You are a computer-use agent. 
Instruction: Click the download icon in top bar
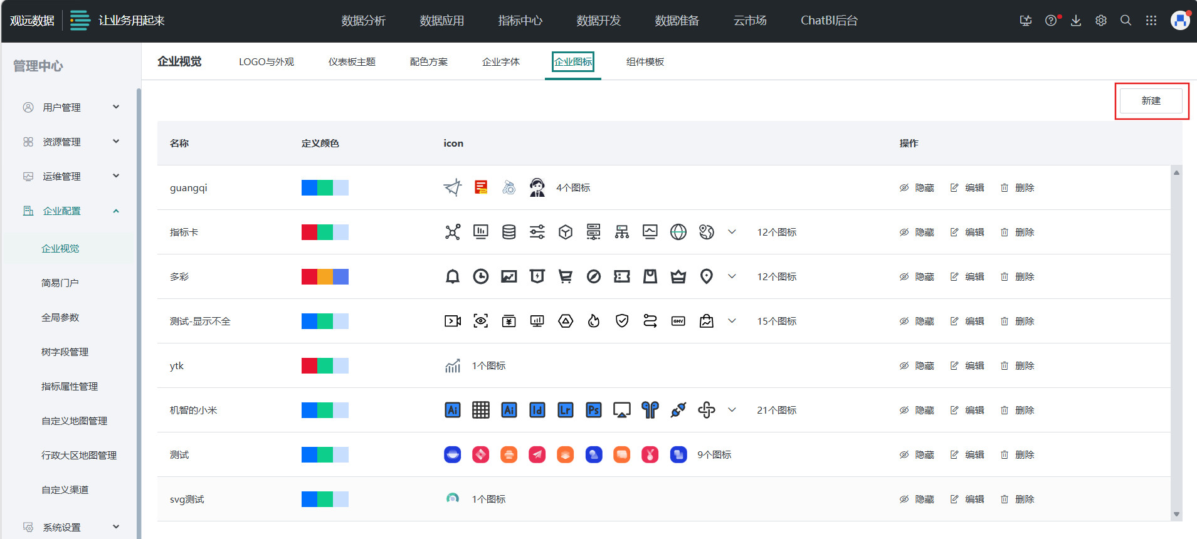coord(1075,21)
